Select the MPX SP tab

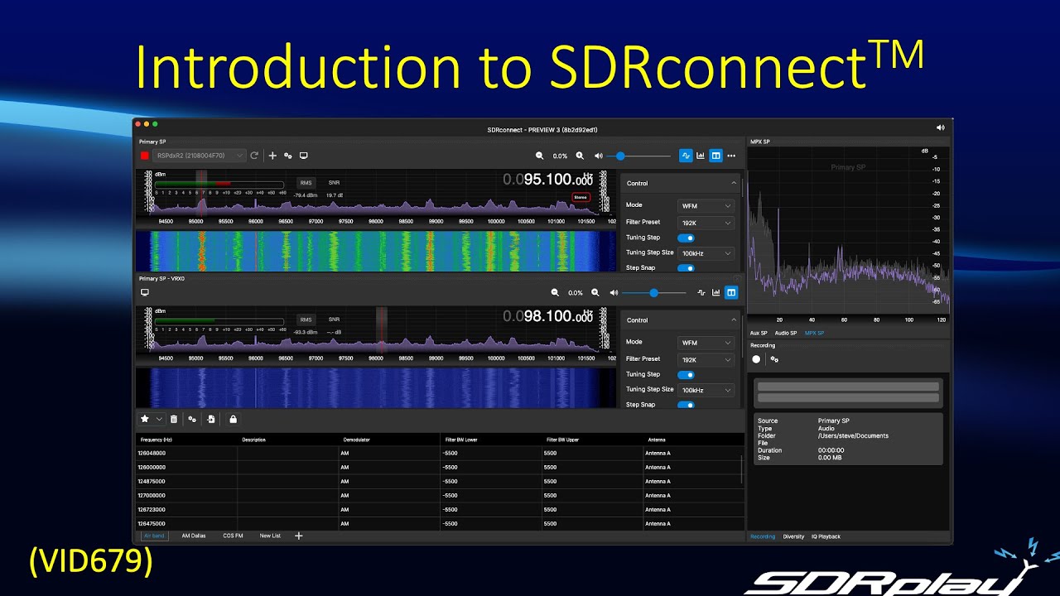pyautogui.click(x=814, y=333)
